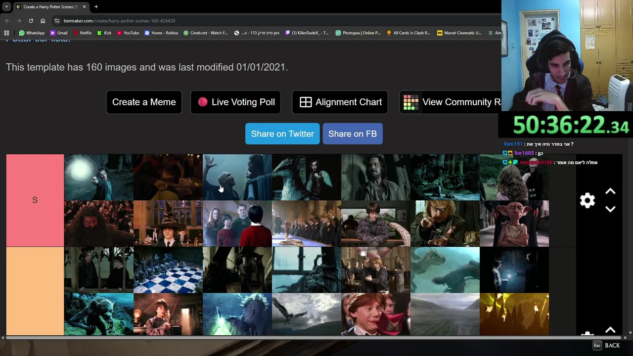Open the YouTube bookmark
633x356 pixels.
point(128,33)
